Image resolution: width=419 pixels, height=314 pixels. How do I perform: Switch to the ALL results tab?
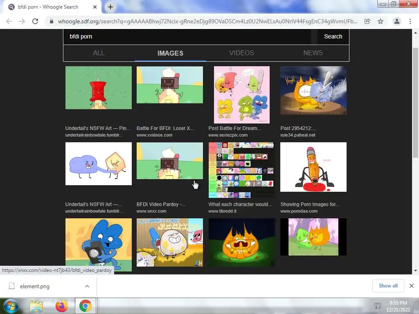[x=99, y=53]
